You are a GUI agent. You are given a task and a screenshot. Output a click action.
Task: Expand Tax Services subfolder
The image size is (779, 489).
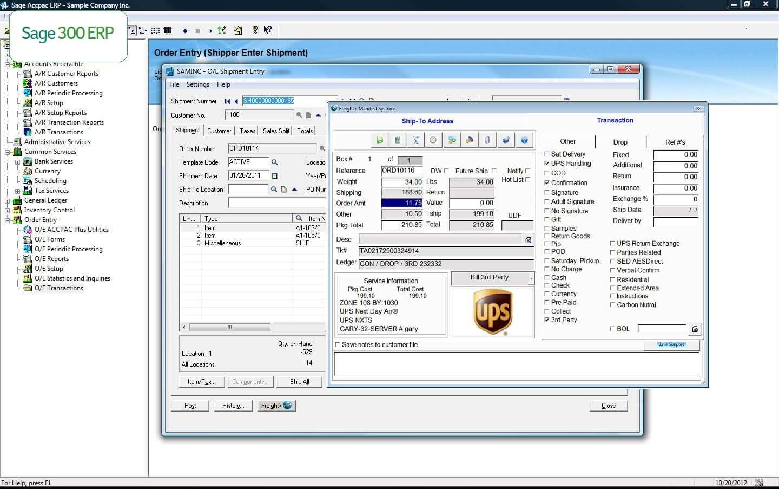point(17,191)
